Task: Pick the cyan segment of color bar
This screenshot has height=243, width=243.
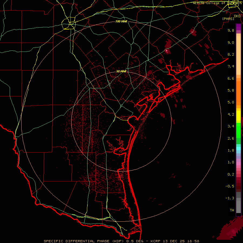Action: click(238, 148)
